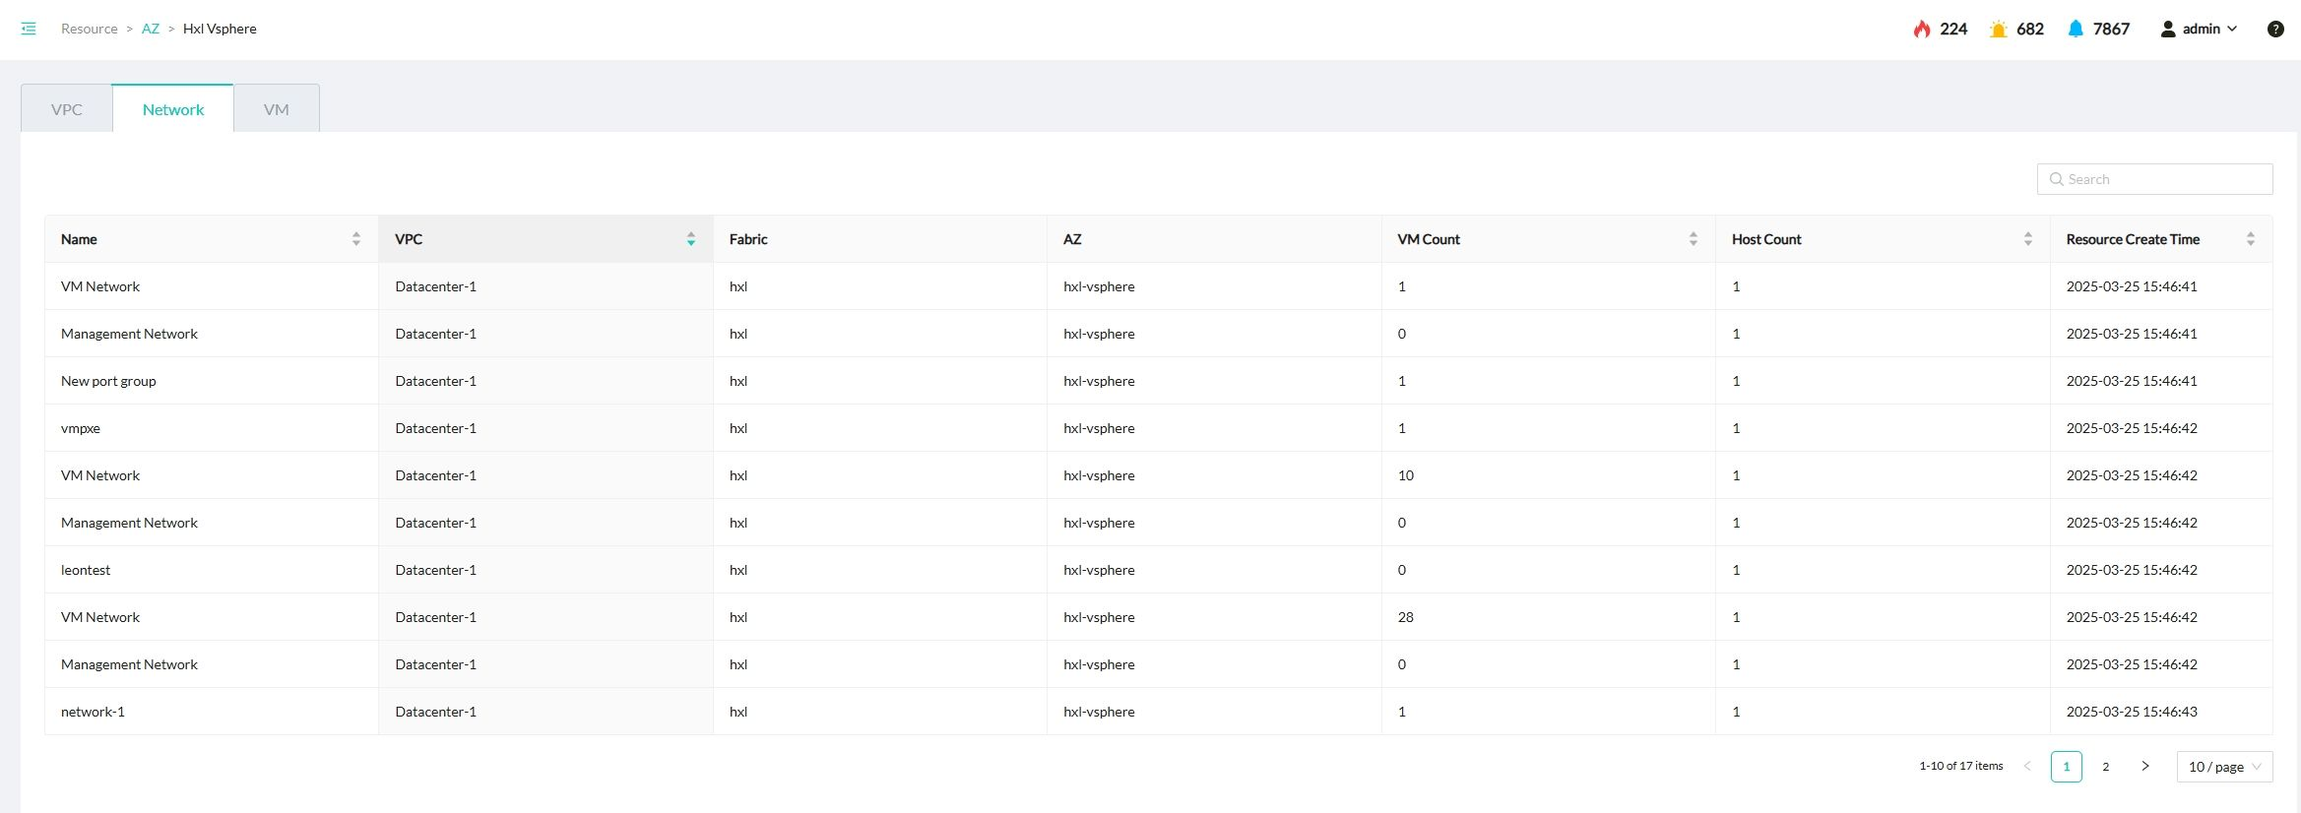Click the next page arrow

[x=2144, y=767]
